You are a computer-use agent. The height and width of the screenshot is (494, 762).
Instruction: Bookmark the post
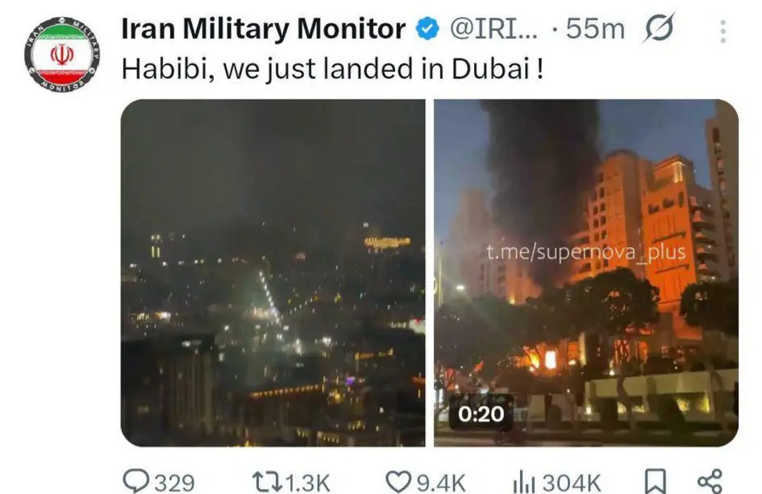[655, 482]
